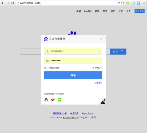Open the hao123 navigation link
The height and width of the screenshot is (133, 147).
(x=88, y=11)
